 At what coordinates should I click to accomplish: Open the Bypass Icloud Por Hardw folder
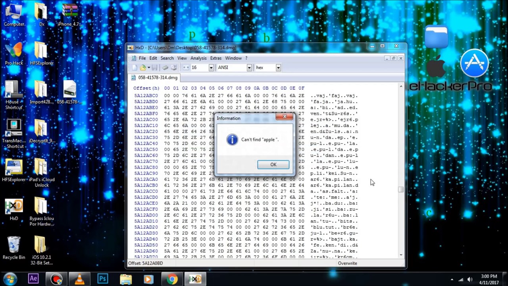pyautogui.click(x=41, y=212)
